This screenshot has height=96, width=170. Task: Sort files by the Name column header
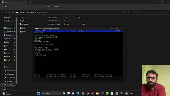pos(23,17)
